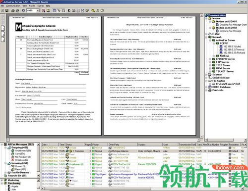Click the 192.168.0.1 (Julie) computer icon
This screenshot has width=248, height=191.
[221, 47]
